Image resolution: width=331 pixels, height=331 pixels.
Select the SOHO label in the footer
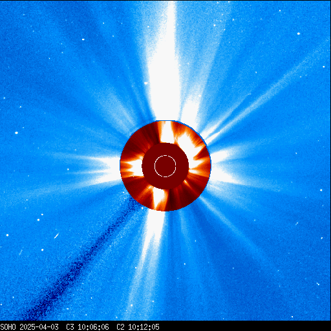(8, 327)
